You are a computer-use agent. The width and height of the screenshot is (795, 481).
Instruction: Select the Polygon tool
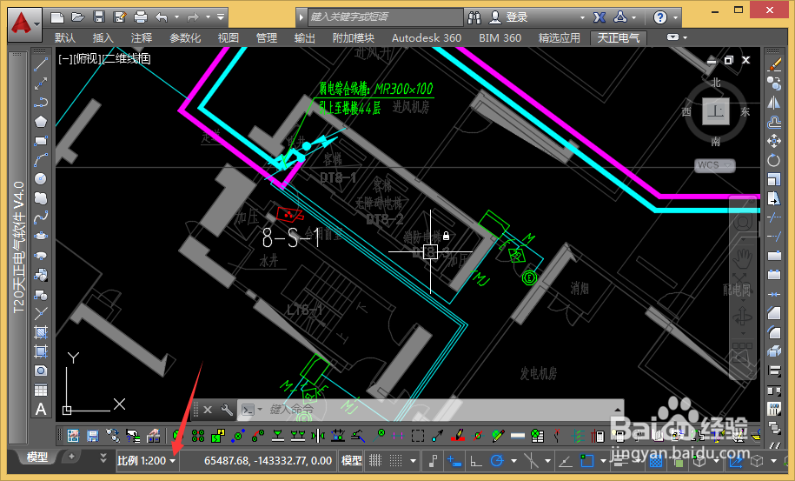point(41,122)
